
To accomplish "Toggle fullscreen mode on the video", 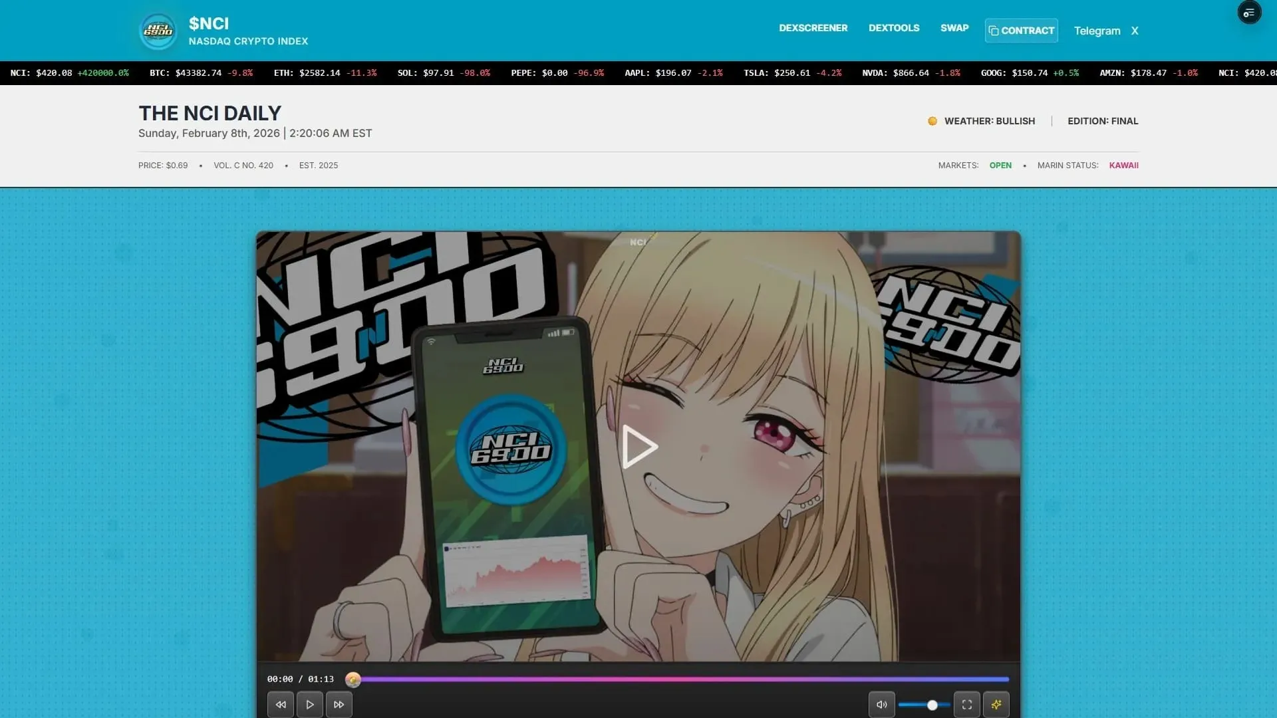I will click(966, 704).
